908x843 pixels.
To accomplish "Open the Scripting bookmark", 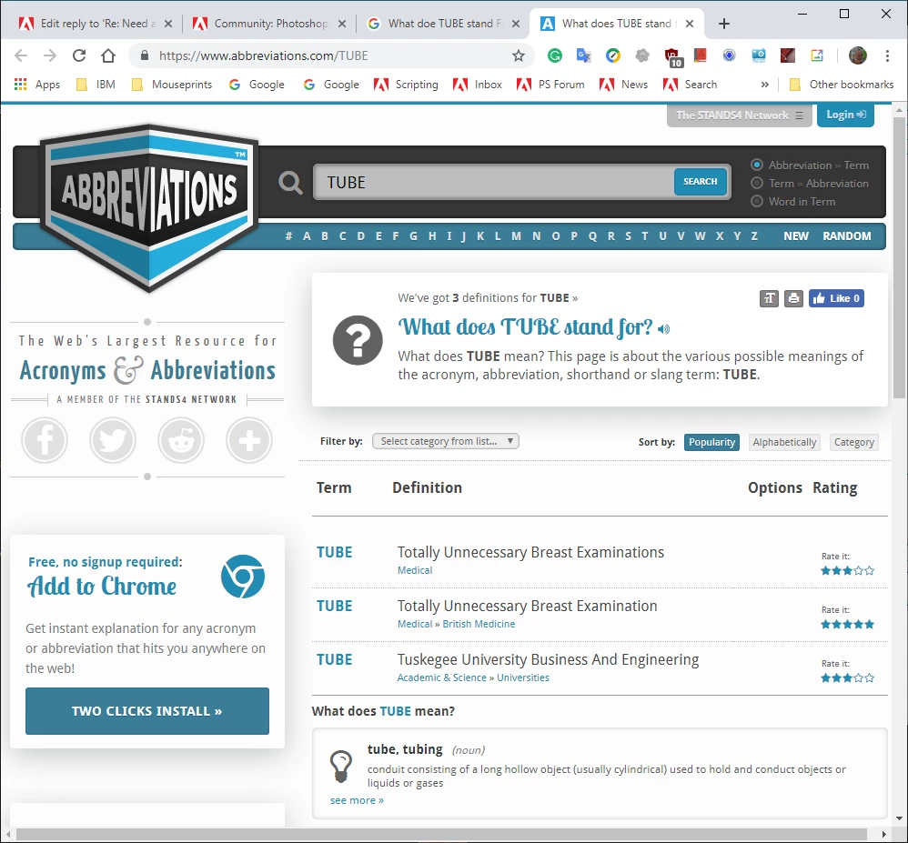I will 406,85.
